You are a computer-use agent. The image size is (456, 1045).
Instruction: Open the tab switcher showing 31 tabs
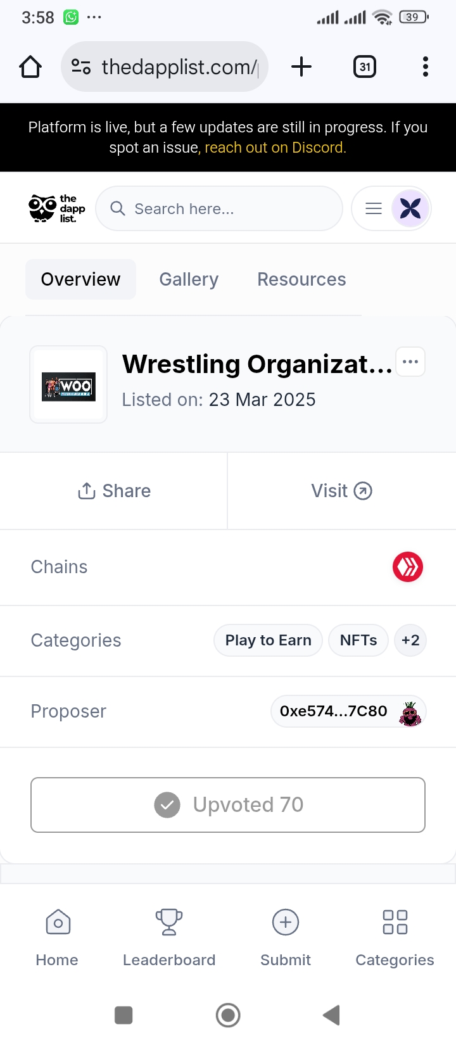click(365, 66)
